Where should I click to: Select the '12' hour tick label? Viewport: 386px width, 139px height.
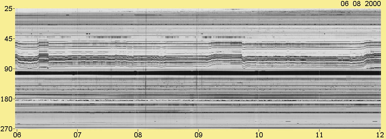(380, 135)
